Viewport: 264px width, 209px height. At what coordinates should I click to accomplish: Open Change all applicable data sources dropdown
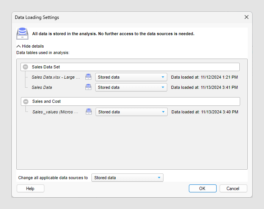coord(127,178)
